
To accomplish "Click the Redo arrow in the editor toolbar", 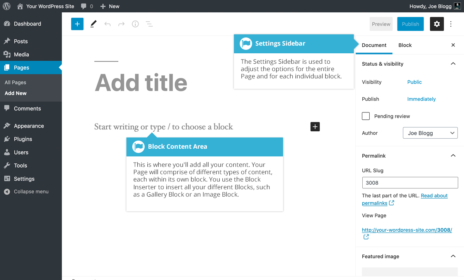I will point(121,24).
